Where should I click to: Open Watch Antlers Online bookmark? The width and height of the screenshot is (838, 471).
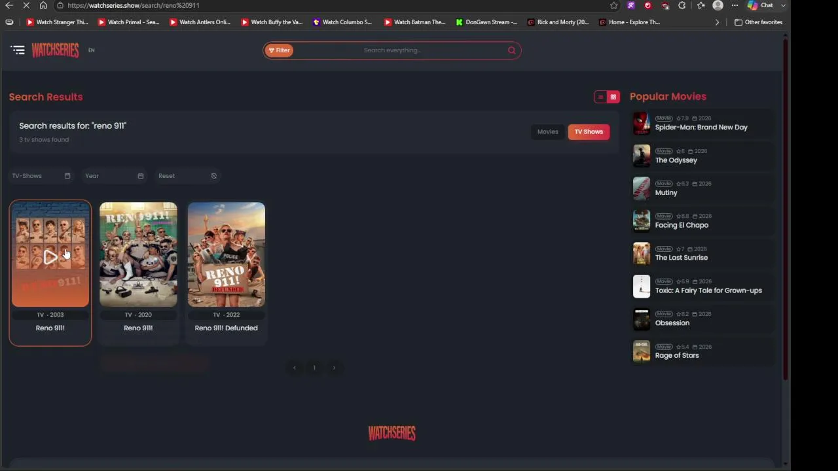click(200, 22)
